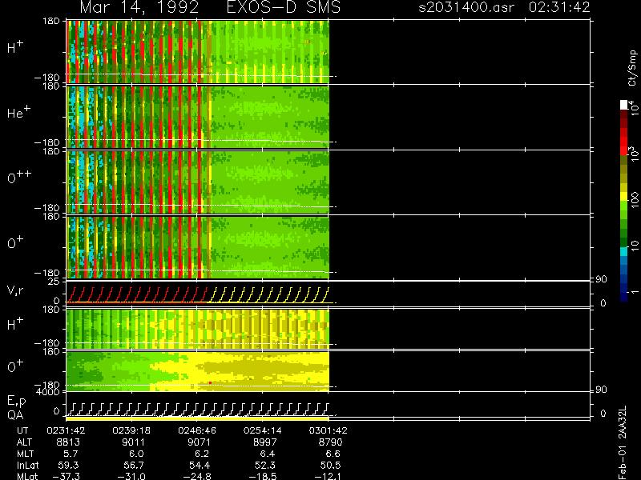Click the yellow sawtooth trace in V,r panel
This screenshot has width=641, height=480.
[x=268, y=295]
